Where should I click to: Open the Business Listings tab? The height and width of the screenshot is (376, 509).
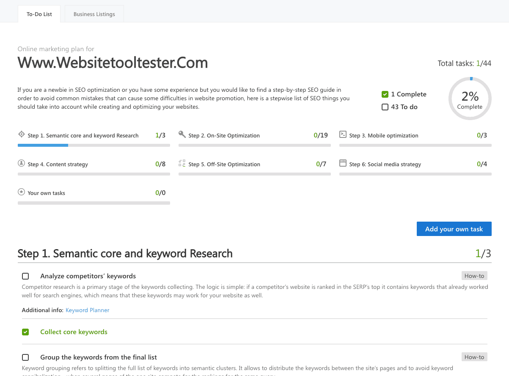[x=94, y=14]
